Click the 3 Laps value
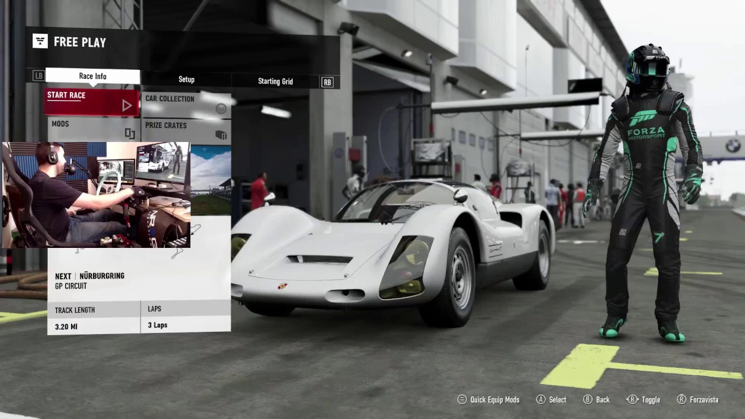Viewport: 745px width, 419px height. tap(157, 325)
